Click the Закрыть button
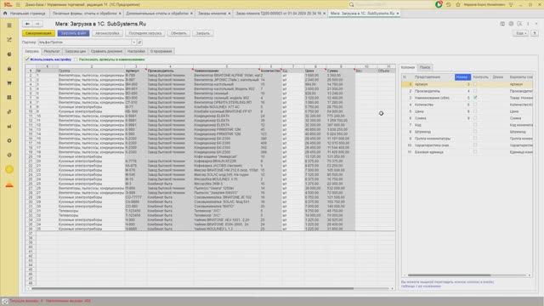This screenshot has height=306, width=544. tap(203, 33)
